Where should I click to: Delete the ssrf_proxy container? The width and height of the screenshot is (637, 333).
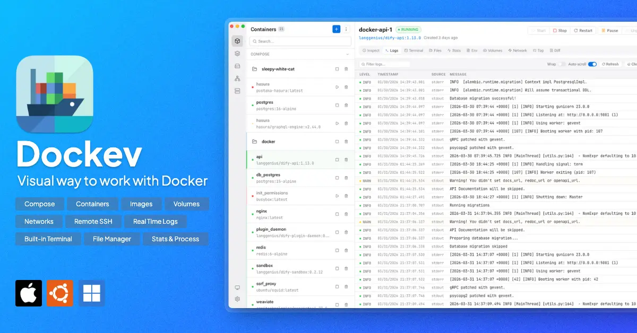pos(346,286)
